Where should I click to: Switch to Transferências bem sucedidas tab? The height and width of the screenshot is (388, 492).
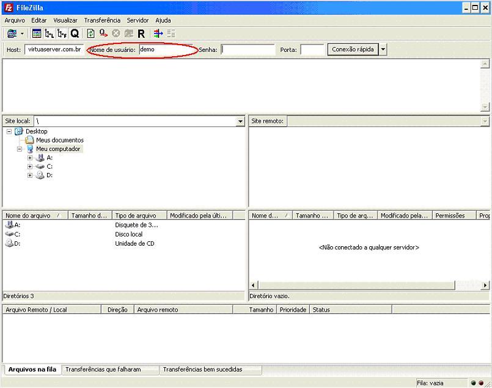point(210,370)
